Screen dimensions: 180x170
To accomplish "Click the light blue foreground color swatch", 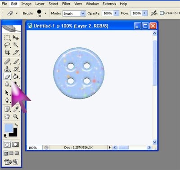I will [x=9, y=128].
